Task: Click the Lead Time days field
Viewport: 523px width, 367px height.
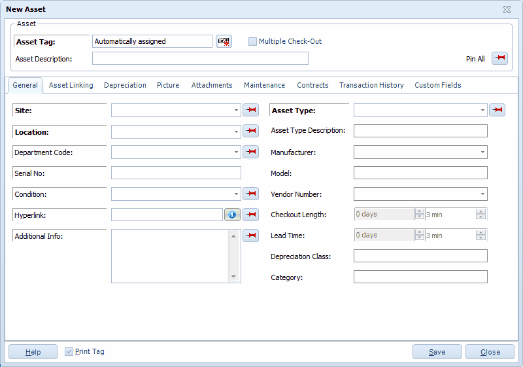Action: click(384, 236)
